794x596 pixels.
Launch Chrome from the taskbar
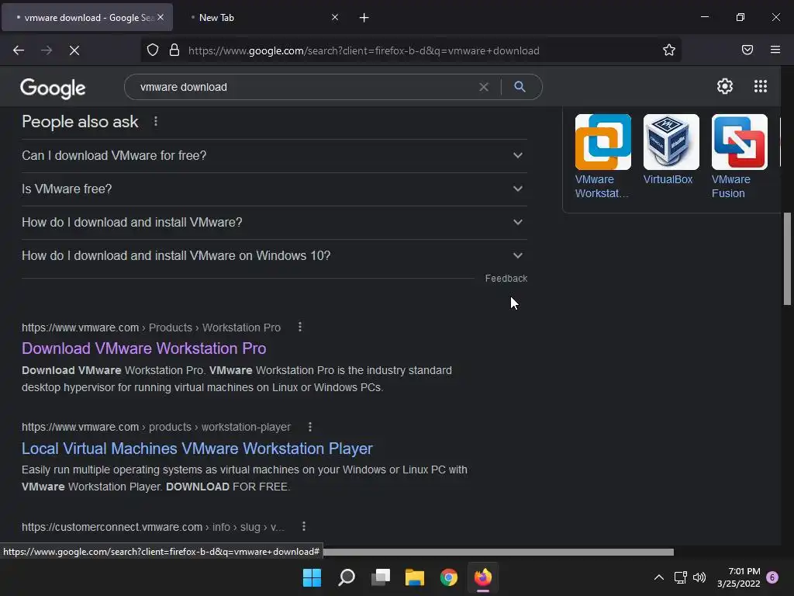coord(449,577)
